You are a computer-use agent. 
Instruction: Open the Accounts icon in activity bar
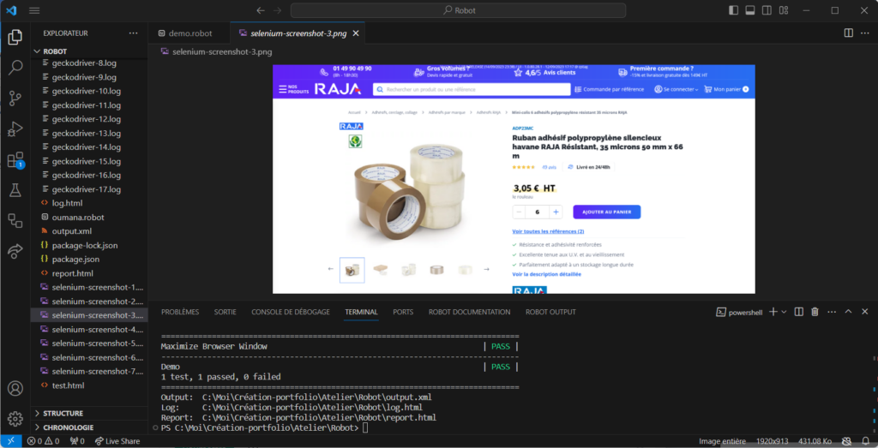click(x=15, y=388)
